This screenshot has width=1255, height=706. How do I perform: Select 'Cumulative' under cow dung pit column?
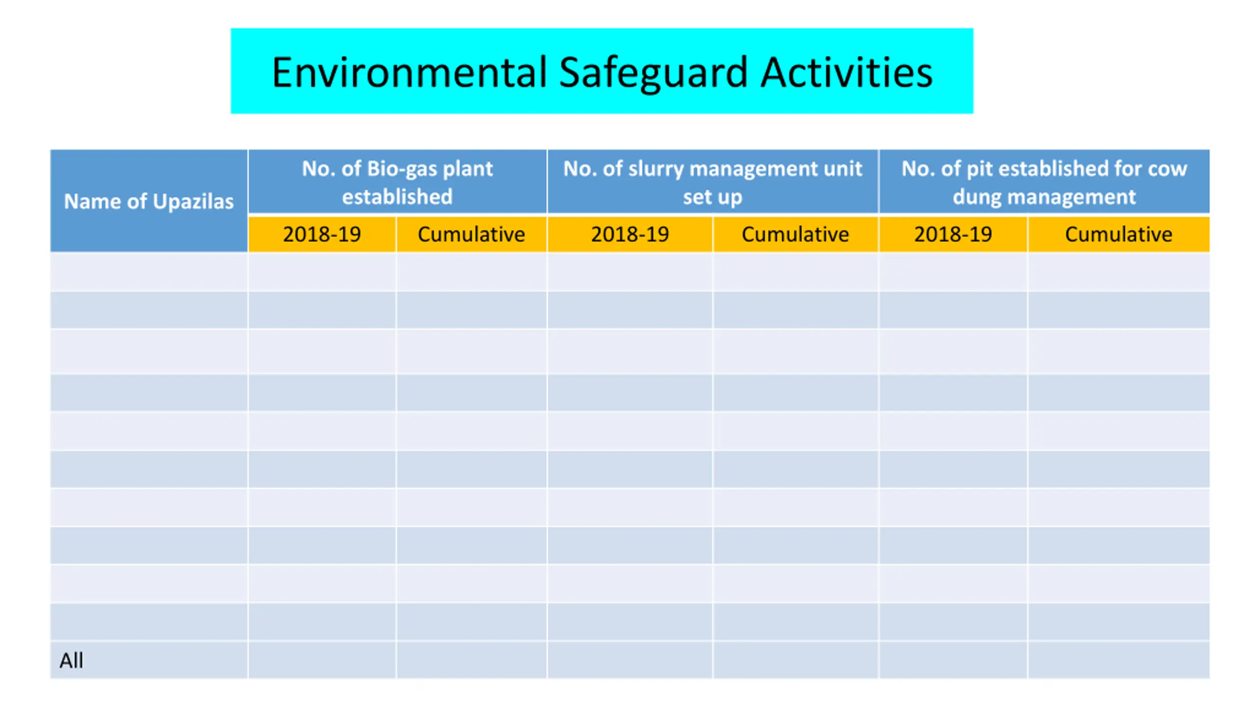pos(1119,234)
